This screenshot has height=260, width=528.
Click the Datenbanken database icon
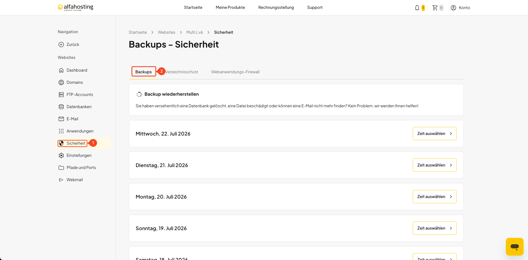point(61,107)
